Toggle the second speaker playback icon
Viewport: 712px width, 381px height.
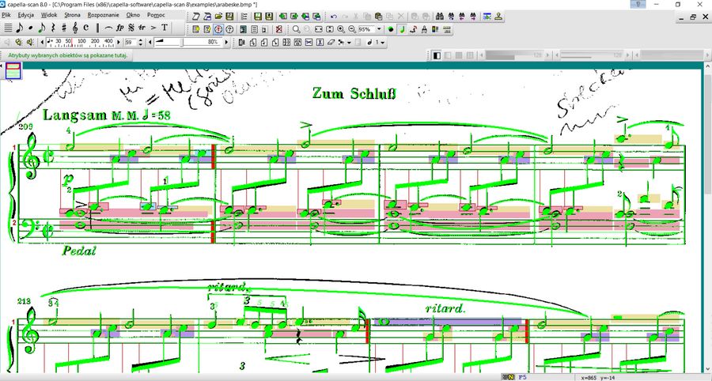click(30, 43)
